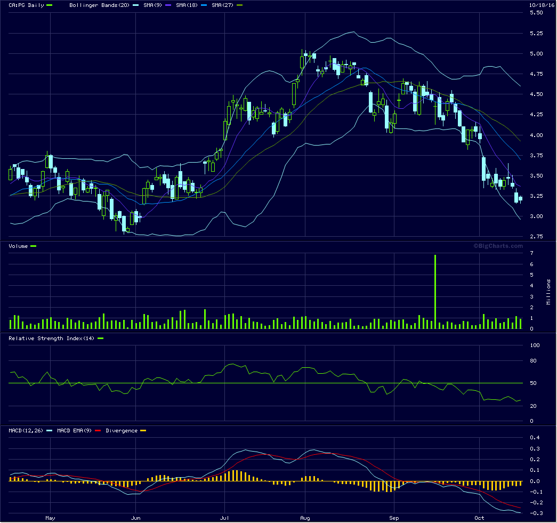557x523 pixels.
Task: Click the 4.00 price axis label
Action: pyautogui.click(x=536, y=135)
